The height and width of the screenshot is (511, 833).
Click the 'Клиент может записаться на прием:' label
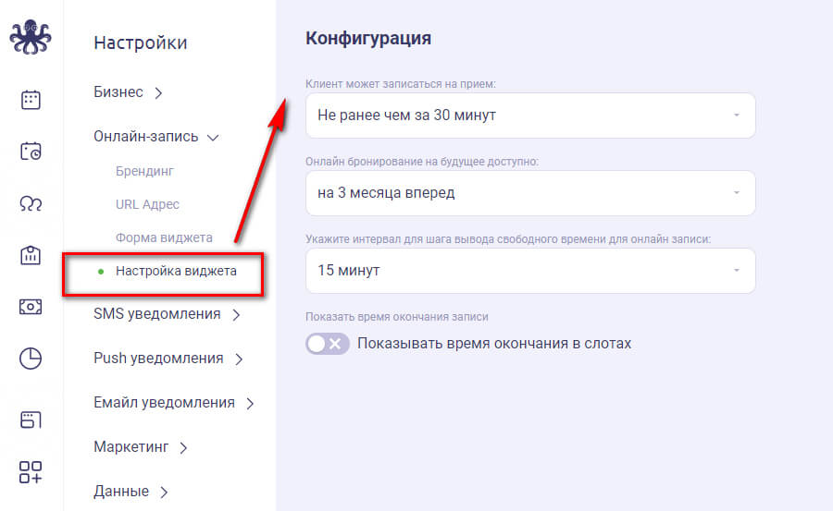pos(400,84)
